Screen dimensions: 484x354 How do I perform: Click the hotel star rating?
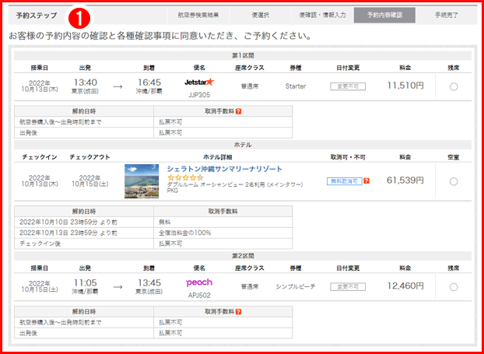coord(185,177)
